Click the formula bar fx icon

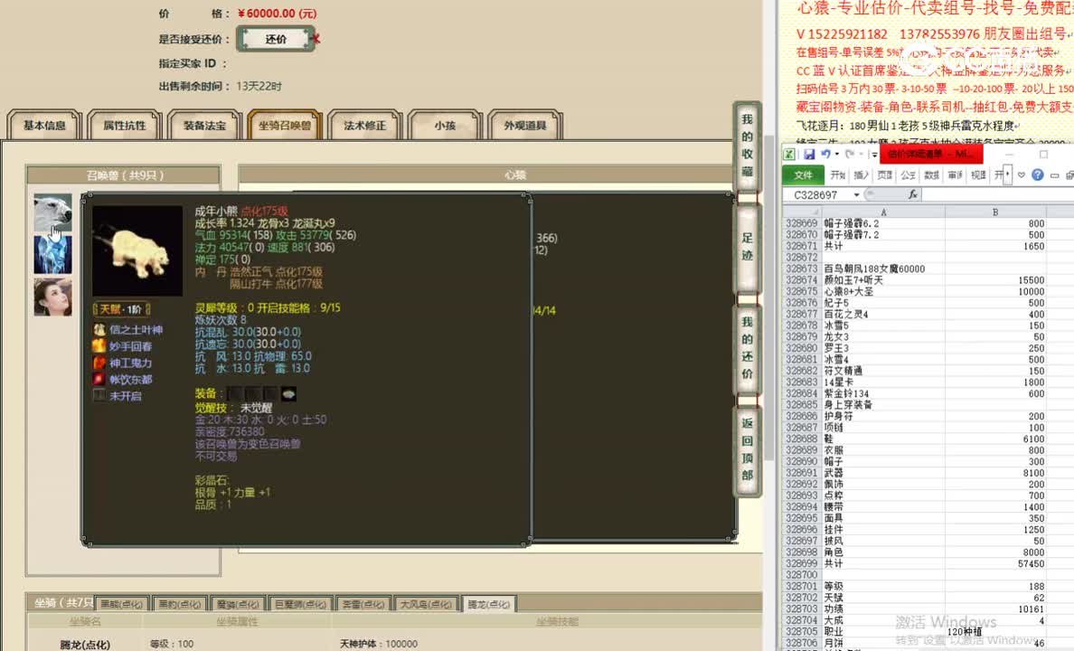[x=913, y=194]
